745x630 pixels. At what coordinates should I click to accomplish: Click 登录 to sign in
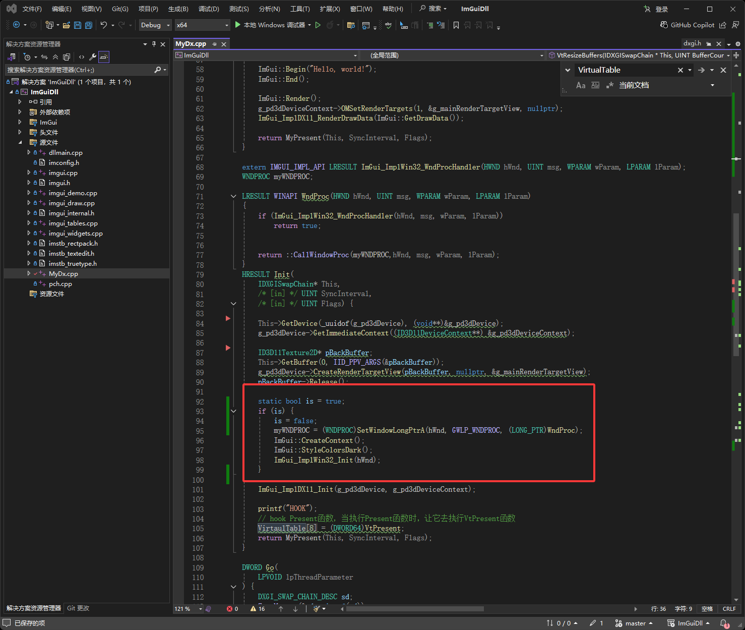tap(663, 9)
